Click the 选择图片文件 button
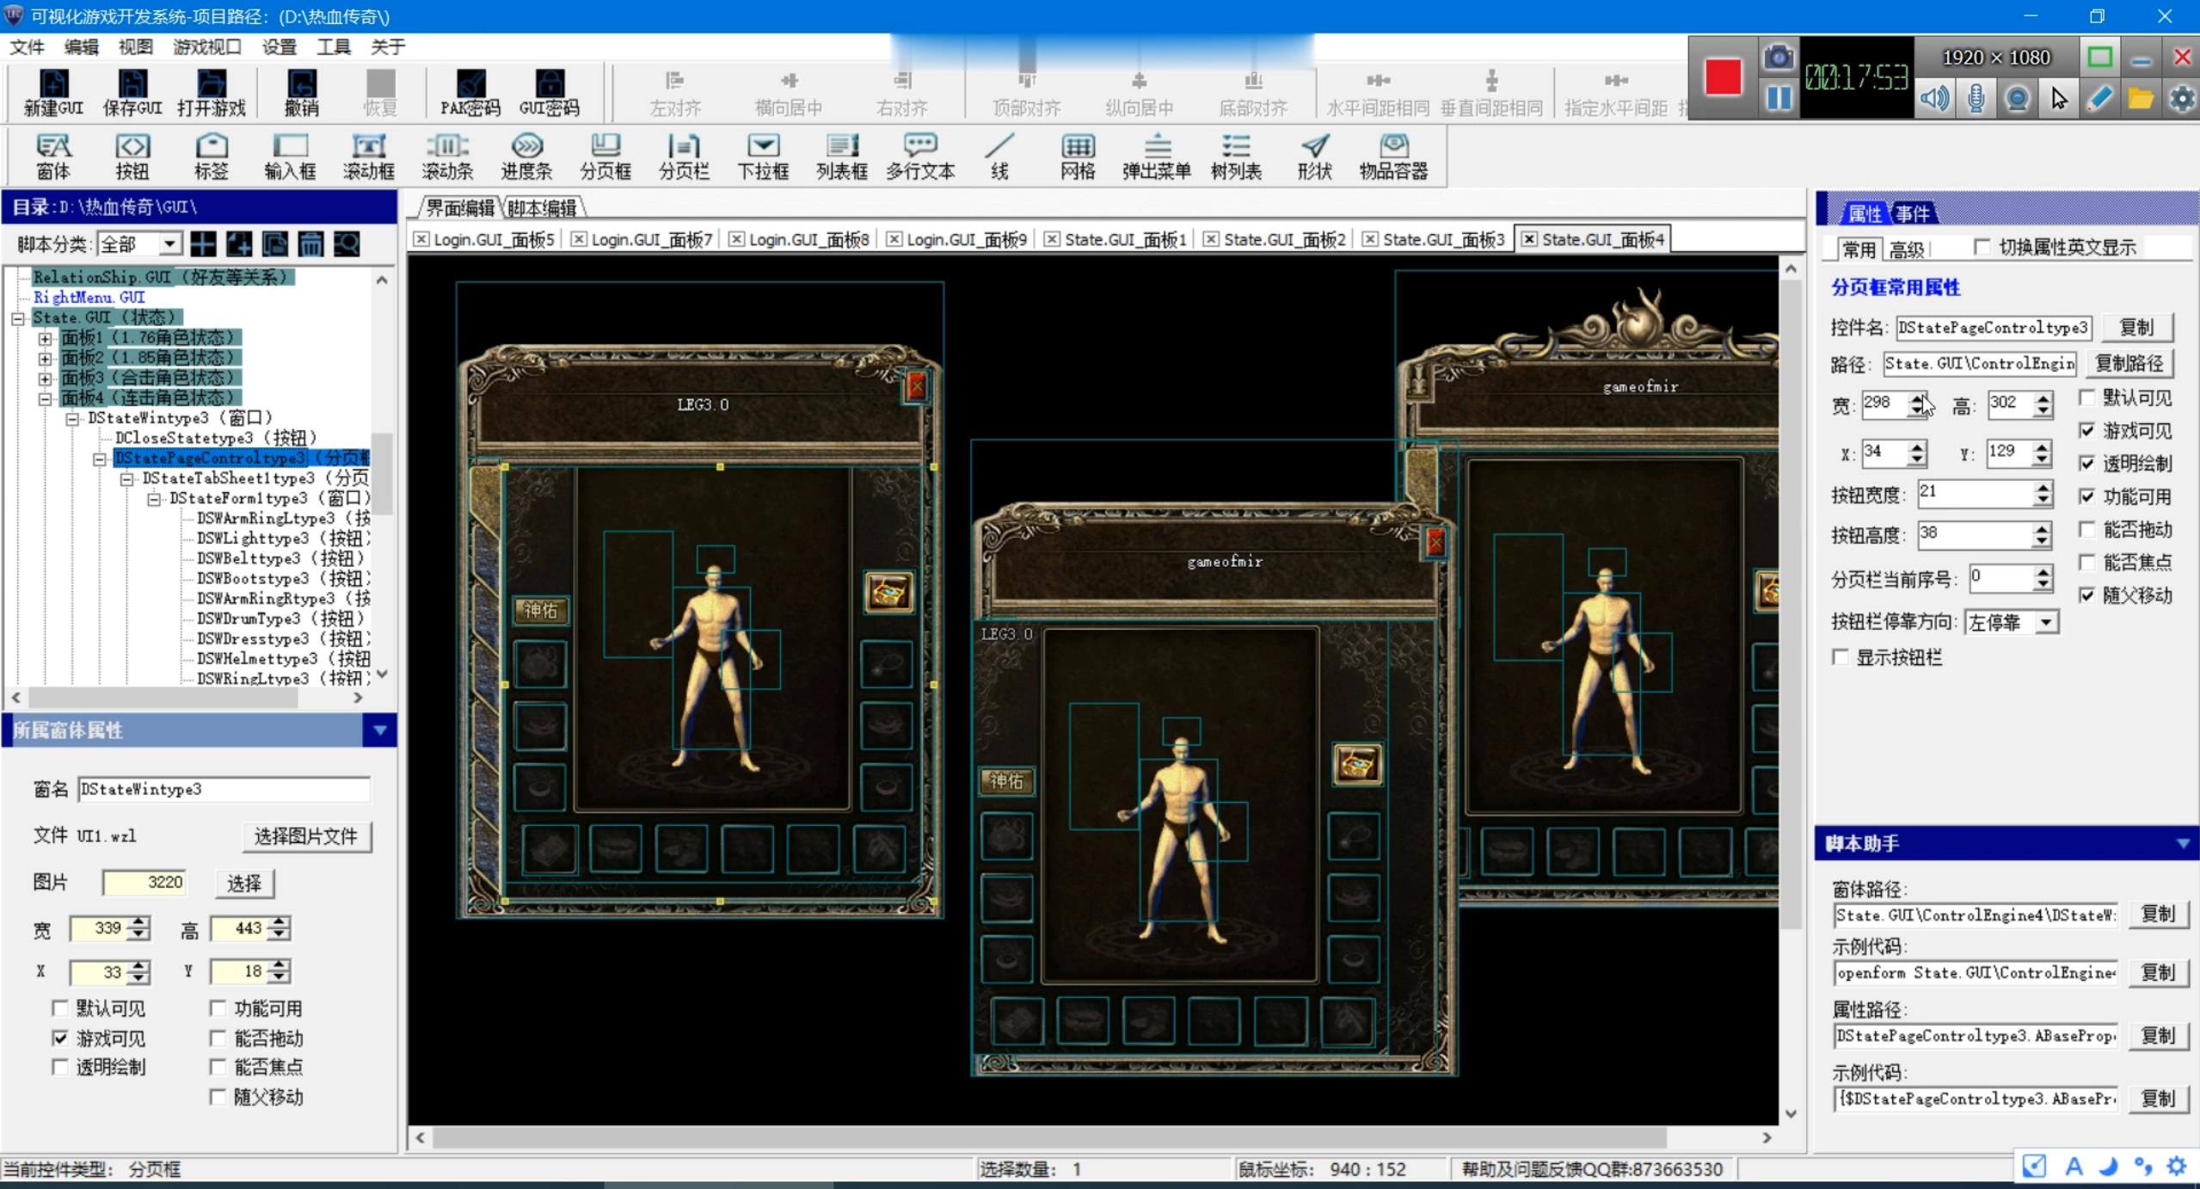This screenshot has height=1189, width=2200. tap(305, 836)
